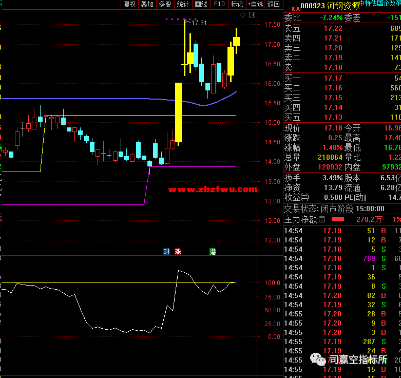Open the 叠加 overlay option
This screenshot has height=378, width=401.
(x=147, y=4)
